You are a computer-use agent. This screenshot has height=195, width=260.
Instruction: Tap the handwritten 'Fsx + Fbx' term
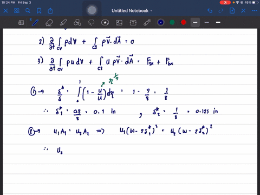coord(160,61)
